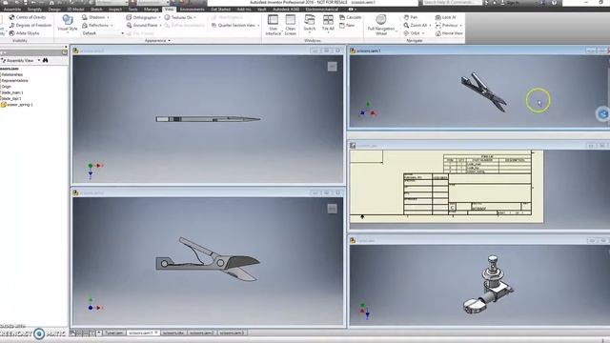The width and height of the screenshot is (610, 343).
Task: Click the Look At tool
Action: click(445, 17)
